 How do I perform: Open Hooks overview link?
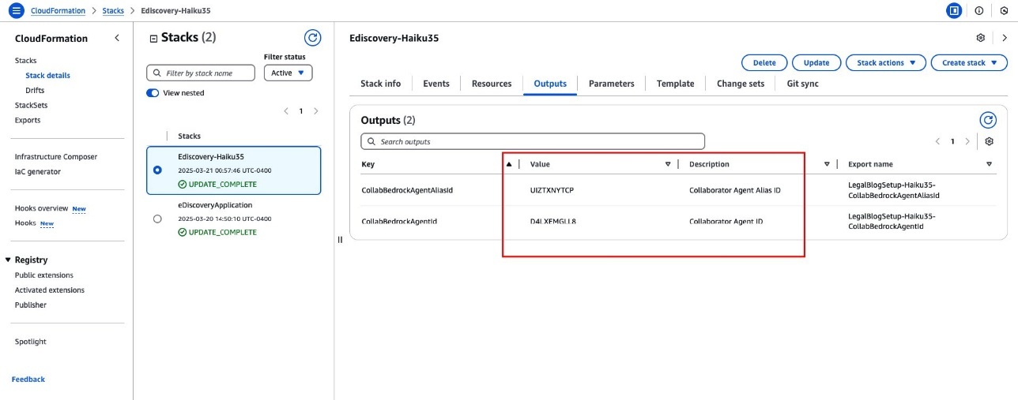click(x=42, y=208)
